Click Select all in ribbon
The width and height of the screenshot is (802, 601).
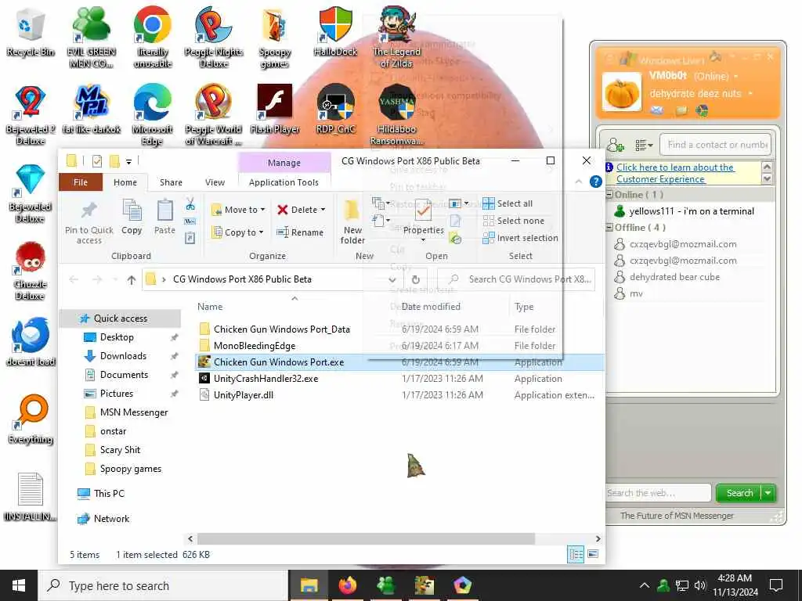click(508, 203)
